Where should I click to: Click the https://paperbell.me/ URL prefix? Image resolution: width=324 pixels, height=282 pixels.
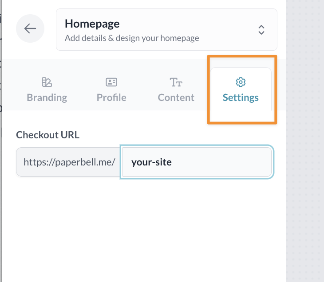click(69, 162)
